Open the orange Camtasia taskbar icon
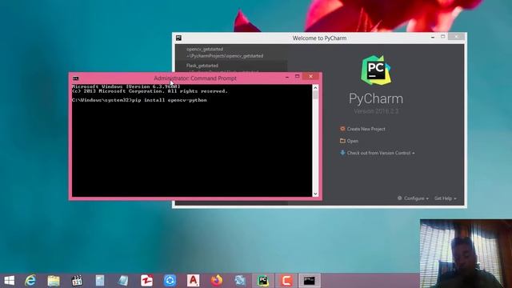Viewport: 512px width, 288px height. tap(286, 281)
